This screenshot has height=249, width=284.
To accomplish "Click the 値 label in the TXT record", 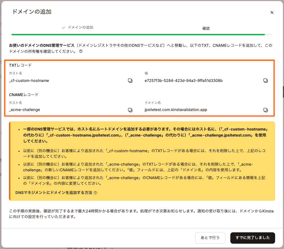I will coord(146,73).
